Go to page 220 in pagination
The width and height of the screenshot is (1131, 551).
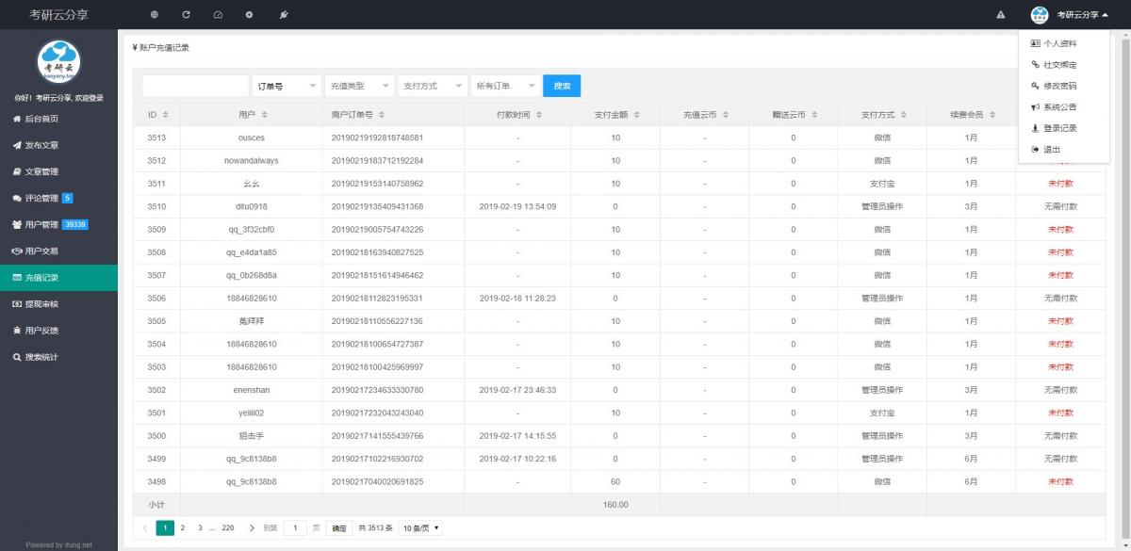(x=228, y=528)
